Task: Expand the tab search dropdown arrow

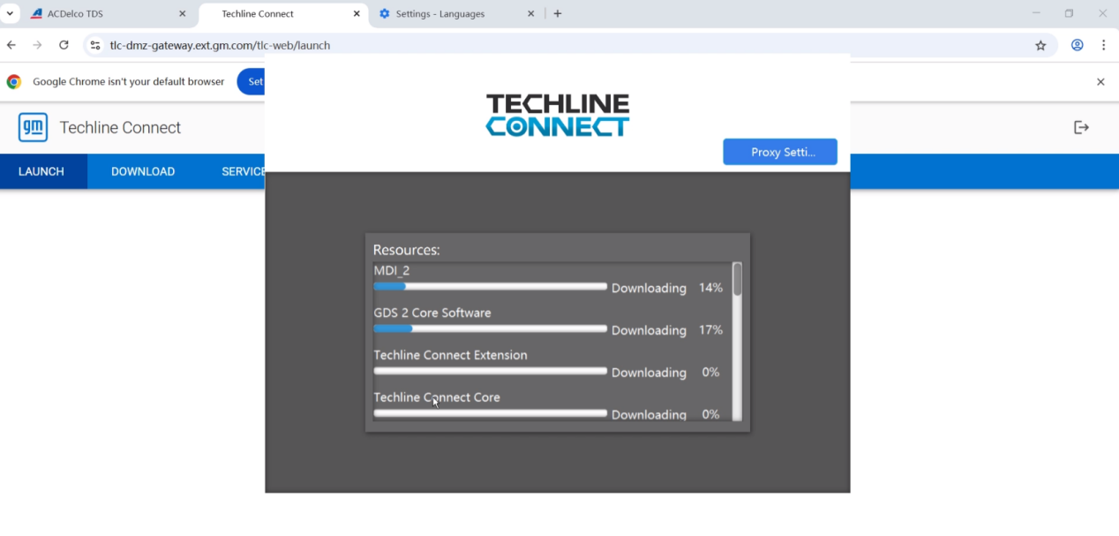Action: [11, 14]
